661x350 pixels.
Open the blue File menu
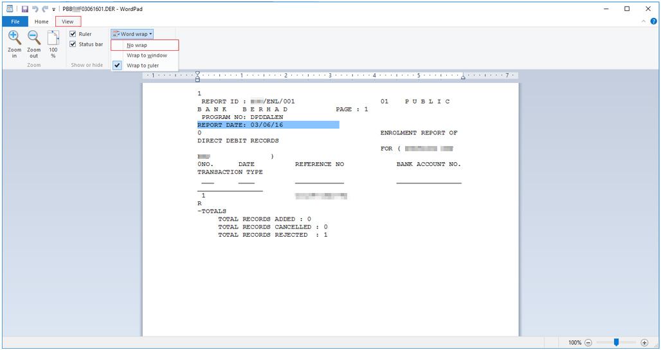click(x=15, y=22)
